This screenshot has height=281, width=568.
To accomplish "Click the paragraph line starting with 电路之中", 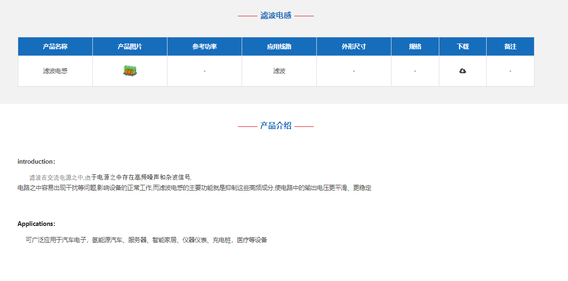I will click(x=194, y=188).
